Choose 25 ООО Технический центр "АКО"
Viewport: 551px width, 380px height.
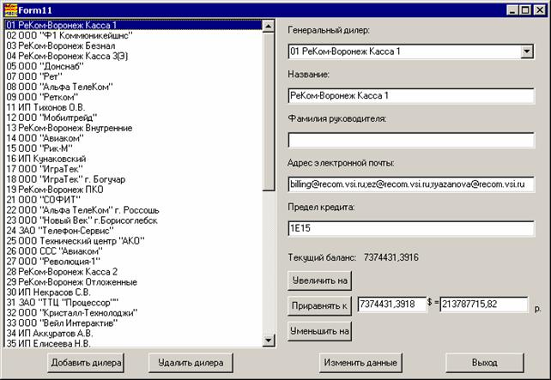(134, 241)
